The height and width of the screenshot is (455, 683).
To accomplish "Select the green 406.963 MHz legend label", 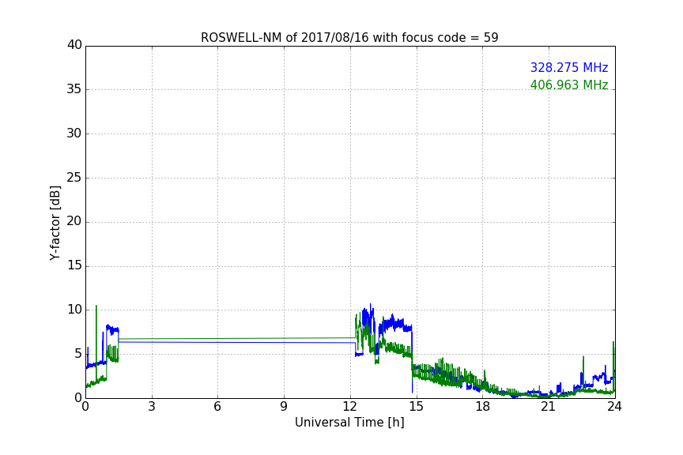I will pos(569,85).
